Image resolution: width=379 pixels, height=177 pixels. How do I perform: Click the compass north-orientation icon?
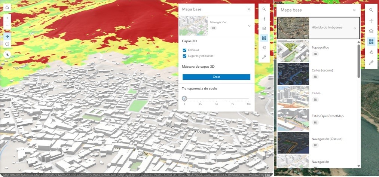coord(7,54)
